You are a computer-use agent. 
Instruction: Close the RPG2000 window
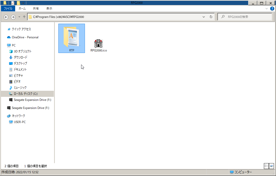[270, 3]
